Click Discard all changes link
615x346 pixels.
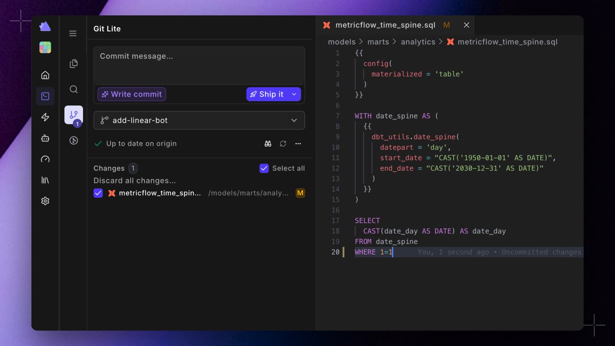click(135, 181)
